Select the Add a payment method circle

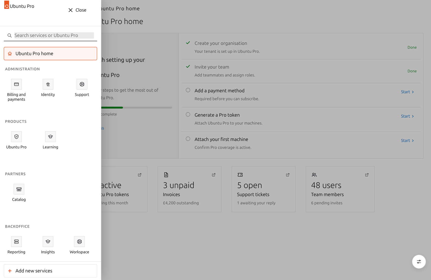[188, 90]
